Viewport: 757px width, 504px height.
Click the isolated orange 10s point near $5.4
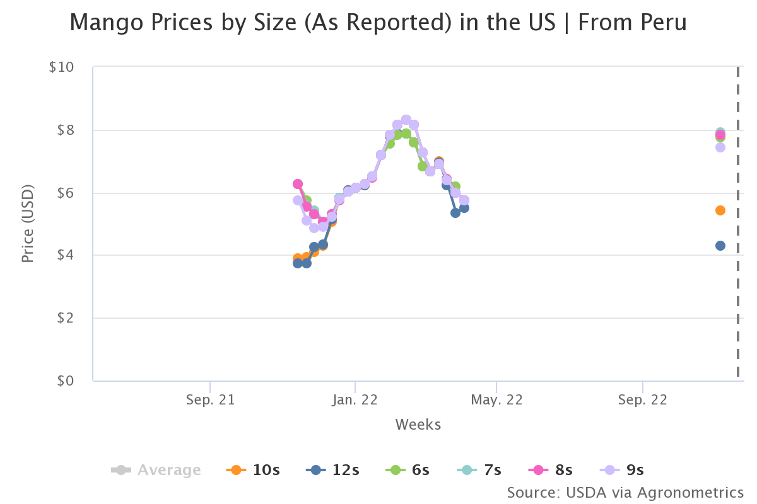(720, 210)
